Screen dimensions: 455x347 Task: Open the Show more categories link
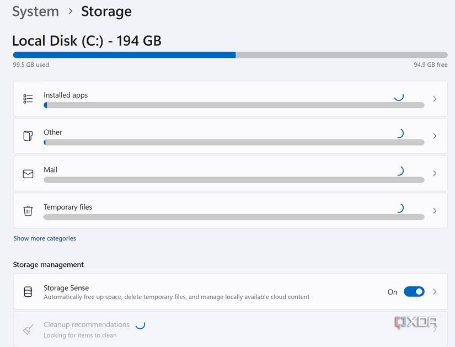tap(45, 238)
